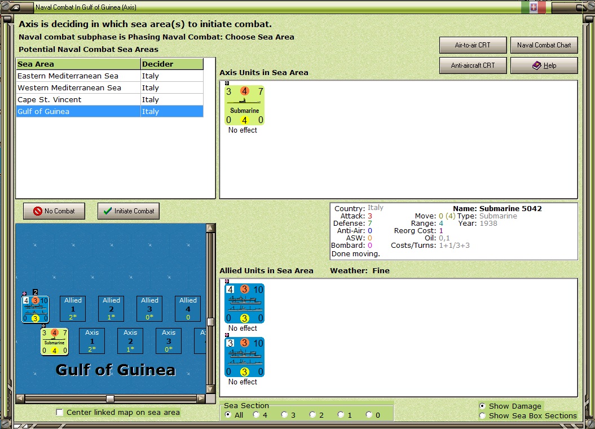Screen dimensions: 595x429
Task: Select the Allied convoy unit with attack 4
Action: (244, 304)
